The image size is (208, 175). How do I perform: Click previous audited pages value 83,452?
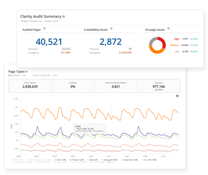tap(66, 49)
